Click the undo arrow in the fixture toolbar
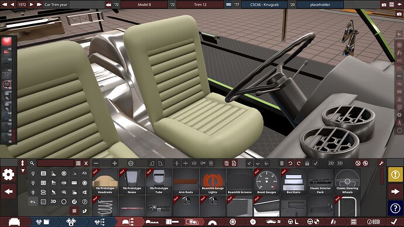 pos(290,163)
